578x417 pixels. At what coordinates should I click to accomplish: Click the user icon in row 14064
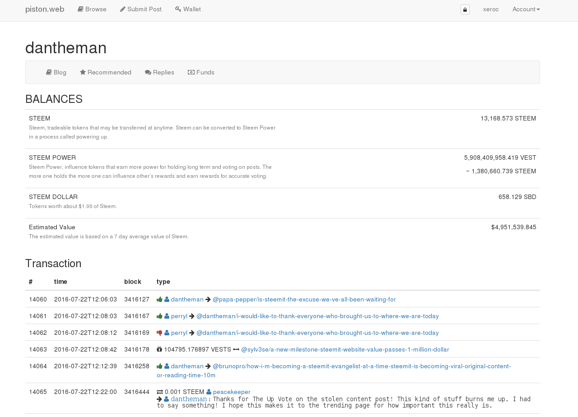[x=167, y=366]
